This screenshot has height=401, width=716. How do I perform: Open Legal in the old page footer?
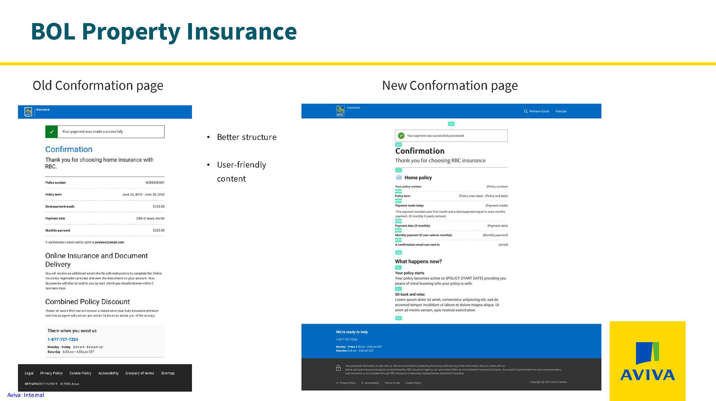pos(29,373)
